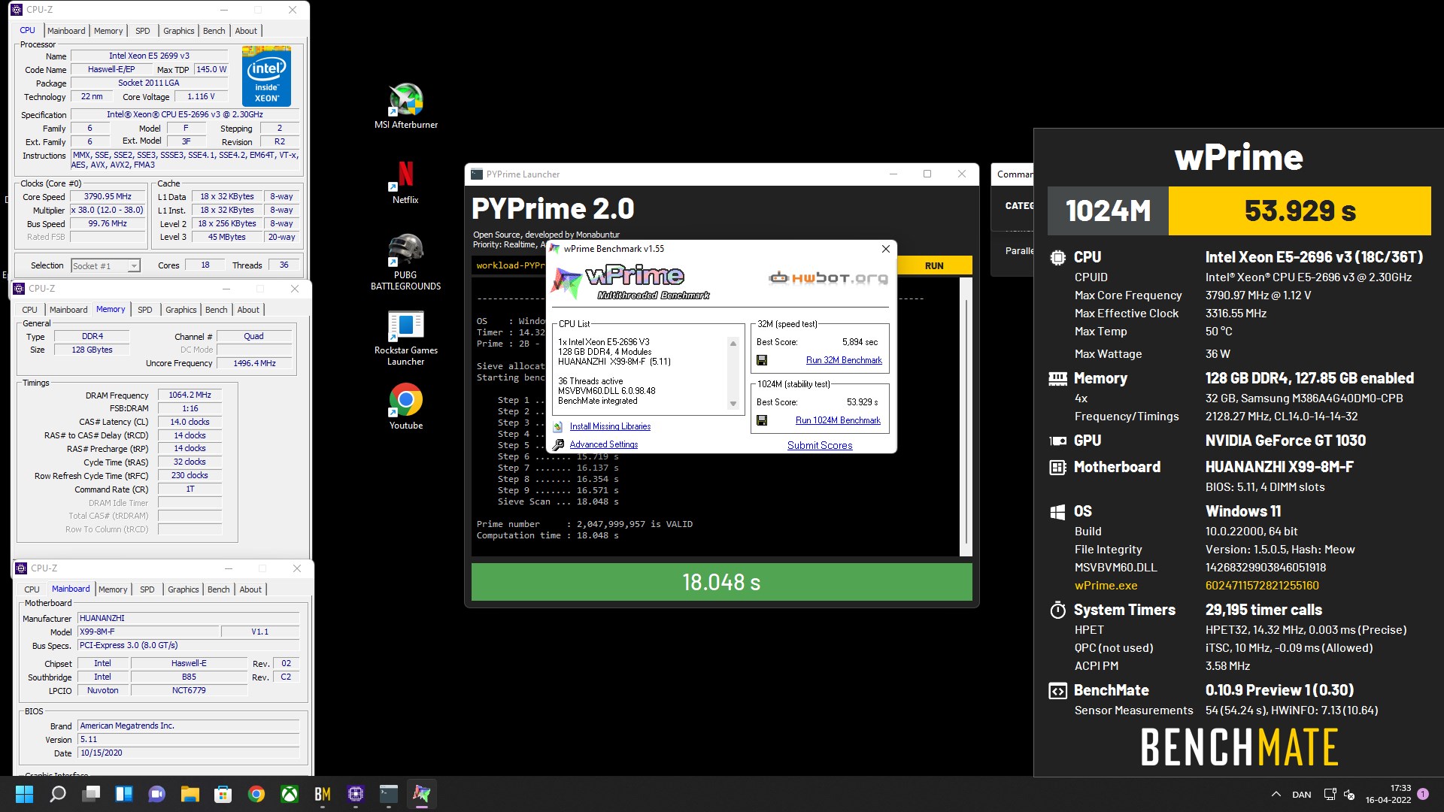This screenshot has height=812, width=1444.
Task: Open Widgets from the taskbar
Action: coord(124,794)
